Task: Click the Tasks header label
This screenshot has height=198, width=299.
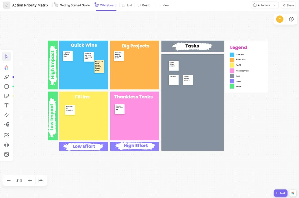Action: tap(192, 46)
